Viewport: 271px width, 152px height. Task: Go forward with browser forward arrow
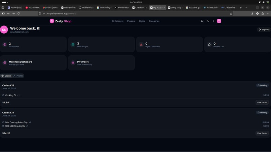(13, 13)
